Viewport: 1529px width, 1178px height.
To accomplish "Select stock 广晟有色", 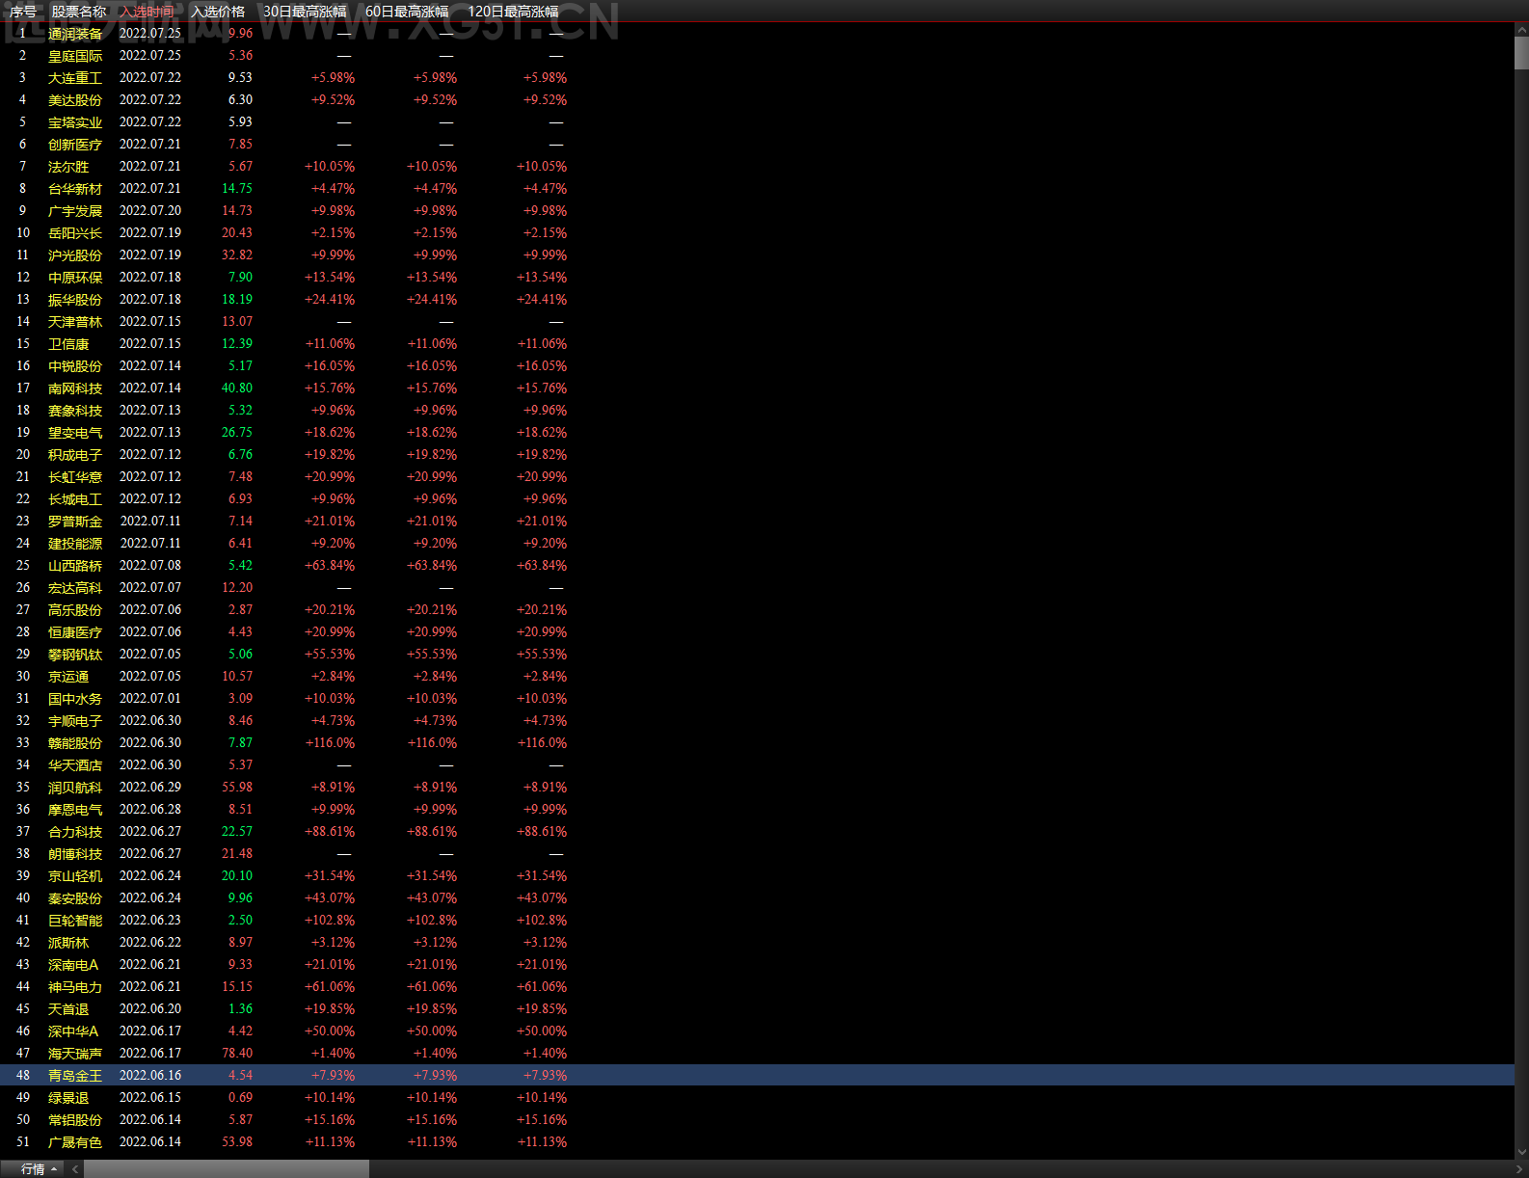I will click(75, 1142).
